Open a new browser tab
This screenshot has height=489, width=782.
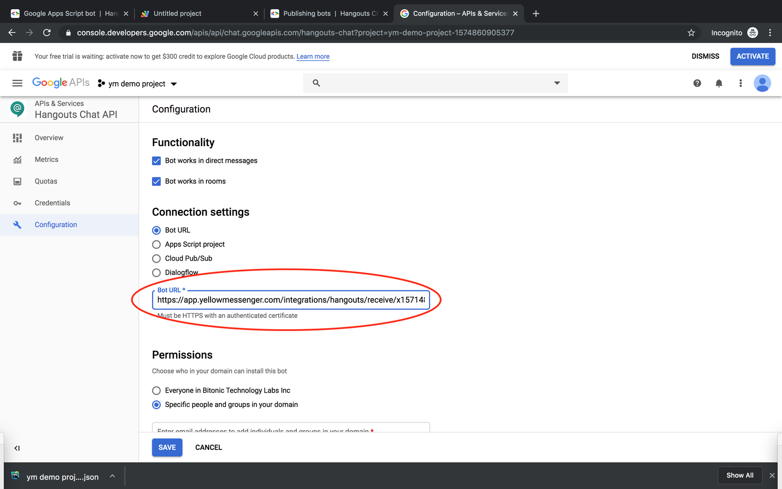pyautogui.click(x=536, y=14)
